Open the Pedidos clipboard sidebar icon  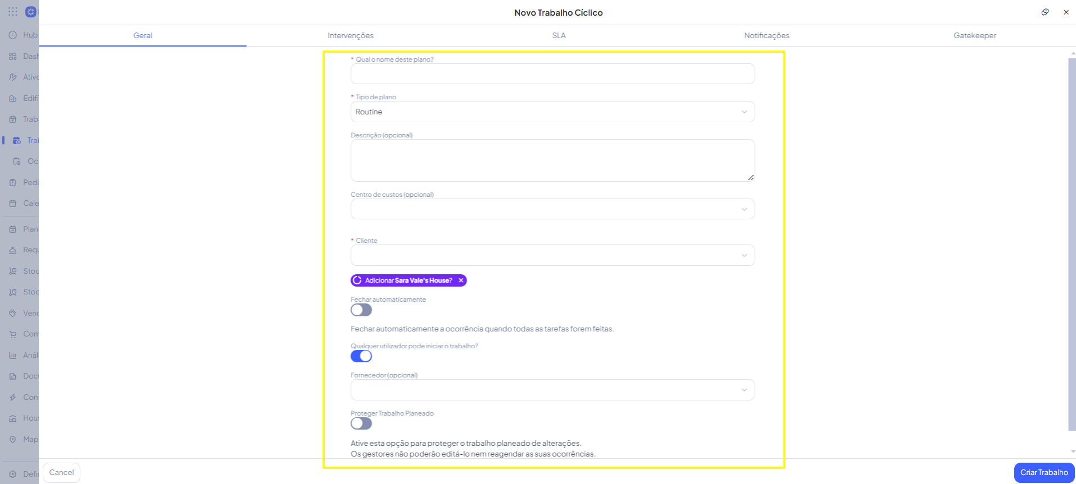[13, 182]
